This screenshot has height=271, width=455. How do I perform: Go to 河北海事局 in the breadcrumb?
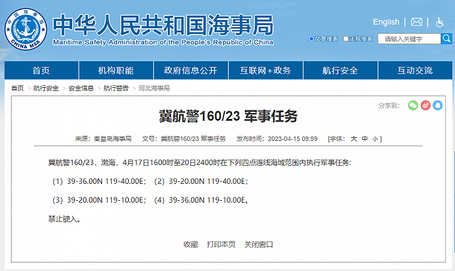154,88
